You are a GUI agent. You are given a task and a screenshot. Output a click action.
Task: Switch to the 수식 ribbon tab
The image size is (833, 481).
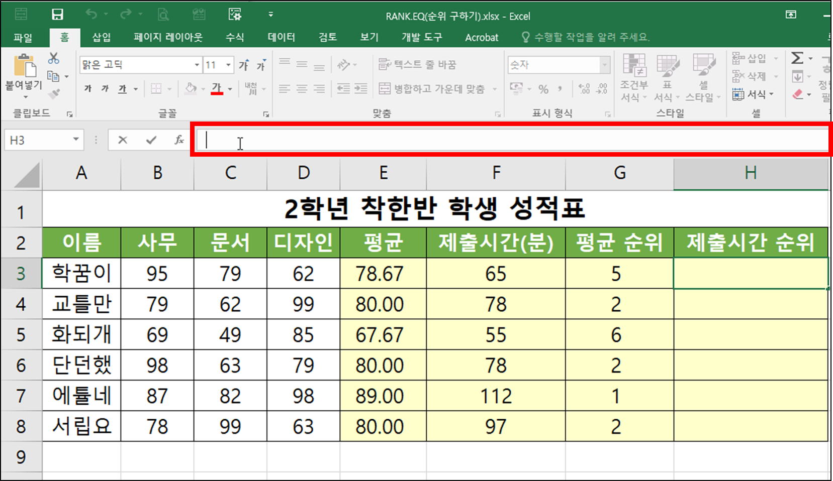click(x=234, y=37)
